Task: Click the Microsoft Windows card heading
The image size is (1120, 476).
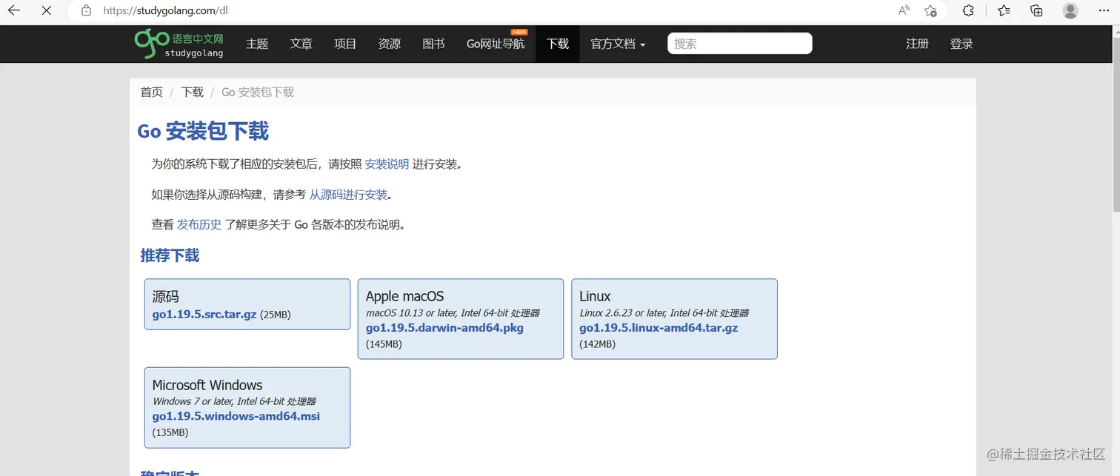Action: coord(207,385)
